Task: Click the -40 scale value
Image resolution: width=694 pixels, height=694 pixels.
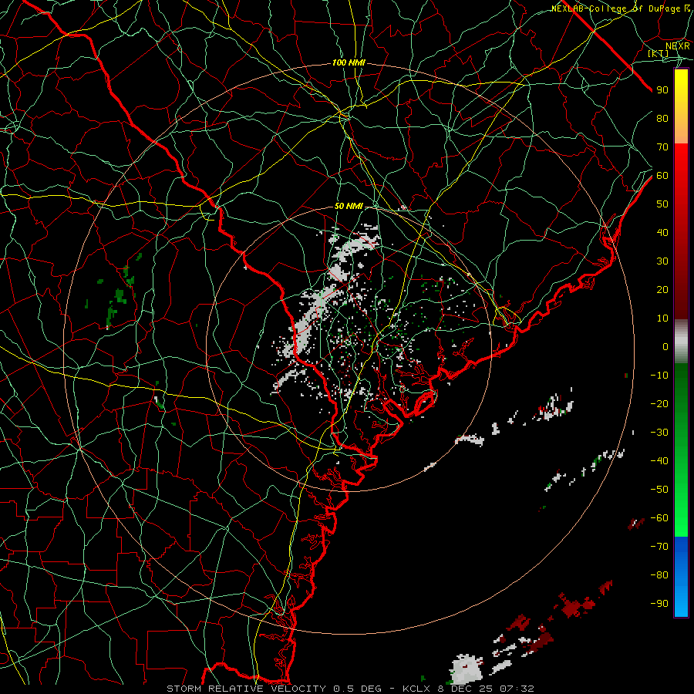Action: [x=659, y=461]
